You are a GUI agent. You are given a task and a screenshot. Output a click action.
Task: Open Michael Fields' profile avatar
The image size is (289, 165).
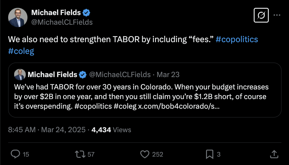pos(18,18)
